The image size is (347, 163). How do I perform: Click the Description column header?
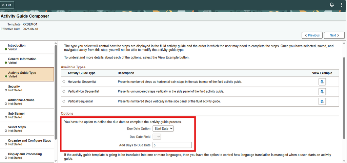click(126, 73)
